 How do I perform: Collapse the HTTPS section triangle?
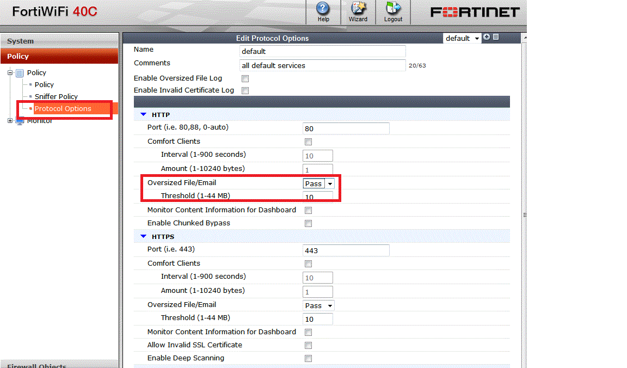144,236
